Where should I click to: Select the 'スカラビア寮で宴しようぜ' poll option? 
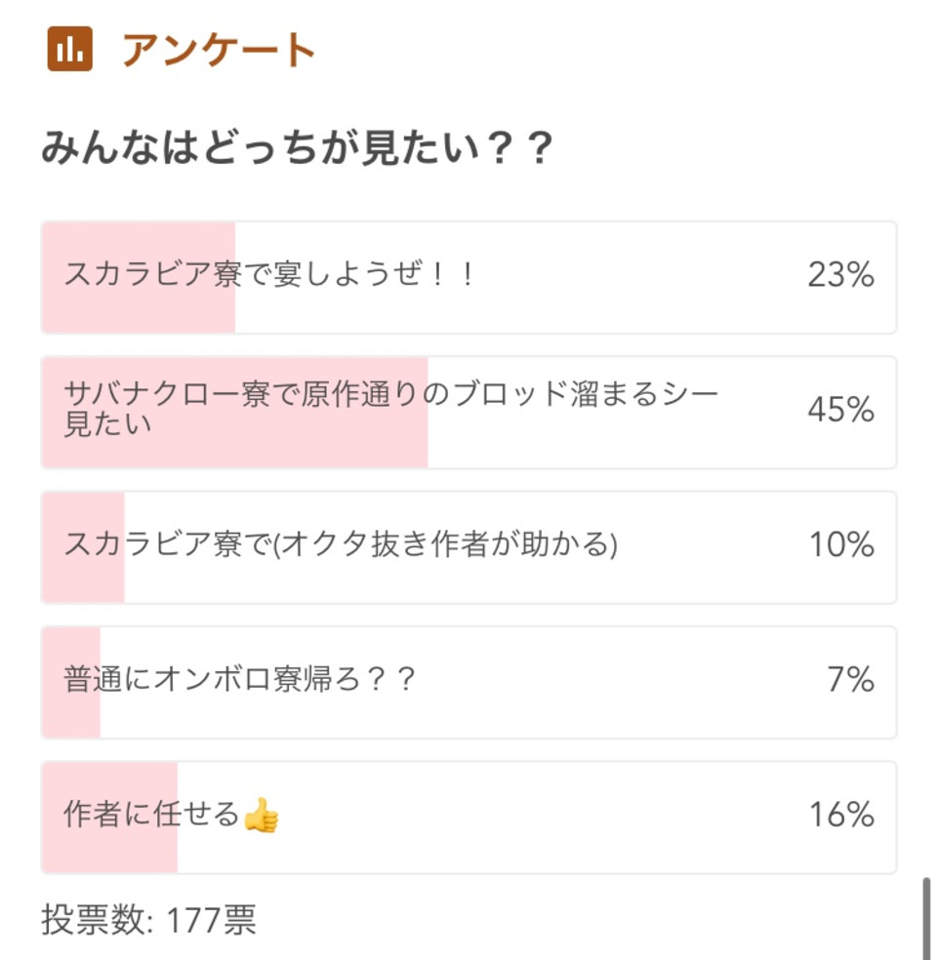pyautogui.click(x=469, y=277)
